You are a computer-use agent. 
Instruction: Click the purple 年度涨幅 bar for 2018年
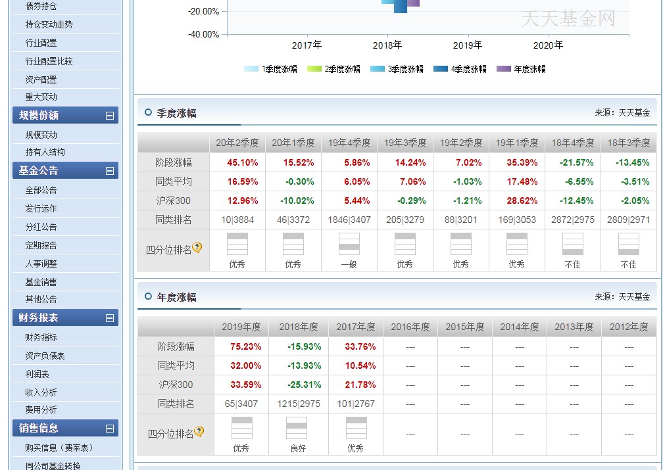(x=414, y=3)
